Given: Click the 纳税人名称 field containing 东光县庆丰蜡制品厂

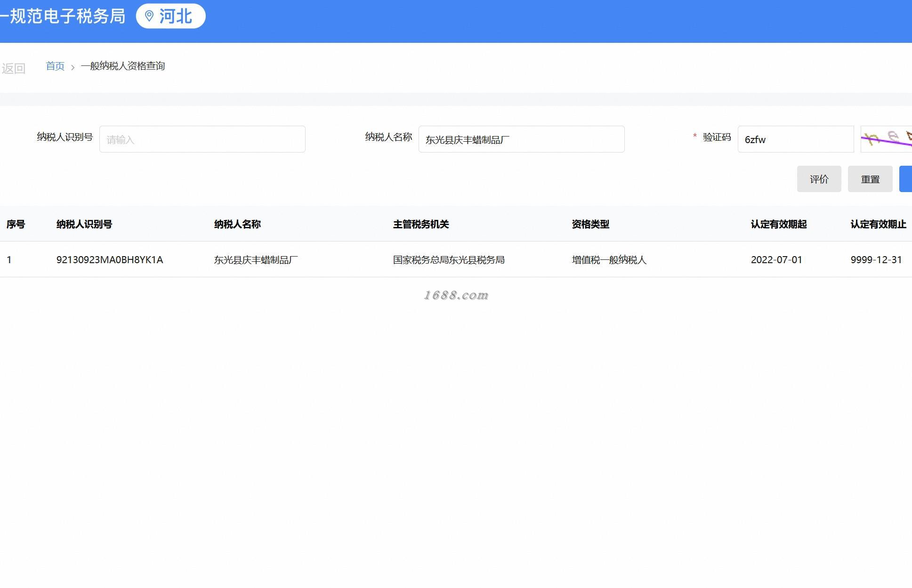Looking at the screenshot, I should coord(521,139).
